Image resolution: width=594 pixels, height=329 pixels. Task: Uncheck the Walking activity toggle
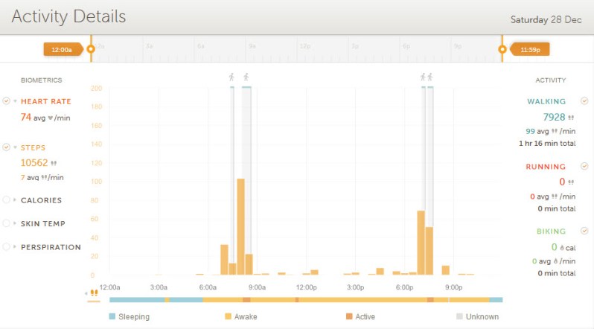[584, 101]
